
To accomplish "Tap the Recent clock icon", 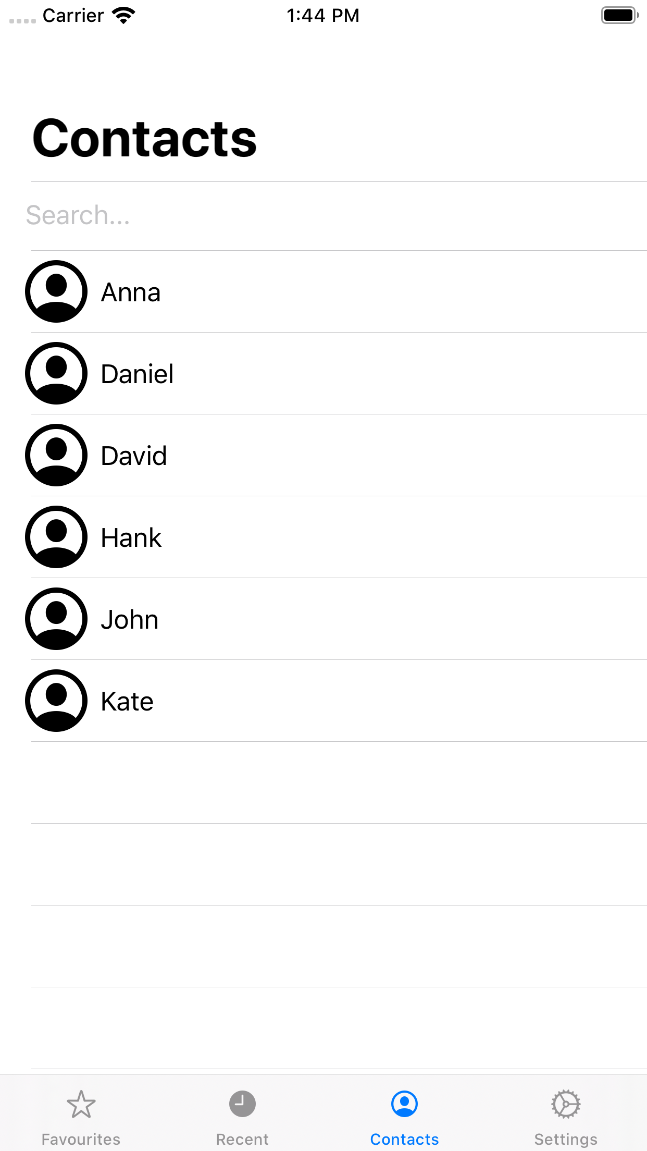I will tap(243, 1104).
